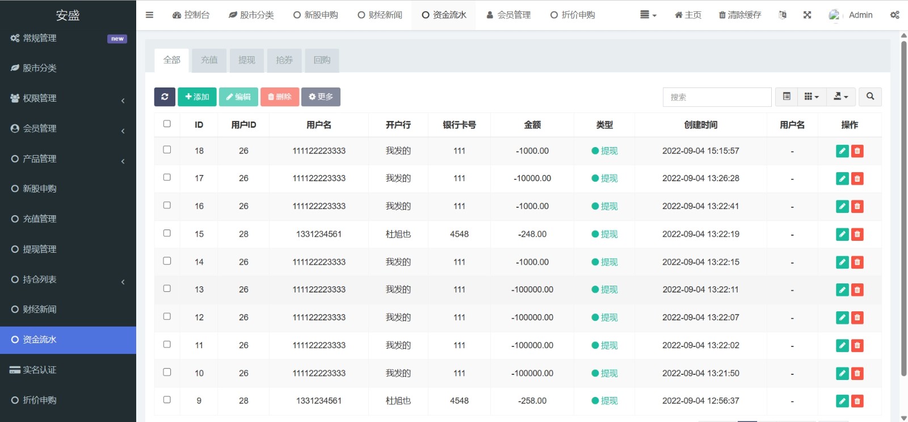Select the checkbox for row ID 17
This screenshot has height=422, width=908.
167,177
